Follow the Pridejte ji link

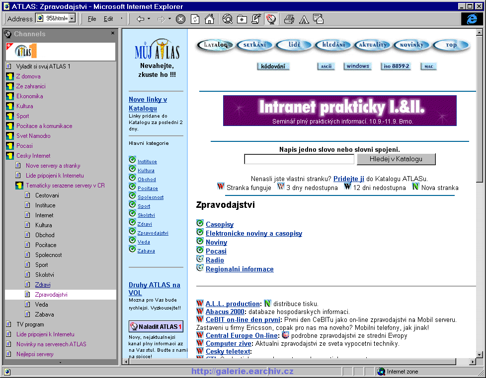[349, 179]
